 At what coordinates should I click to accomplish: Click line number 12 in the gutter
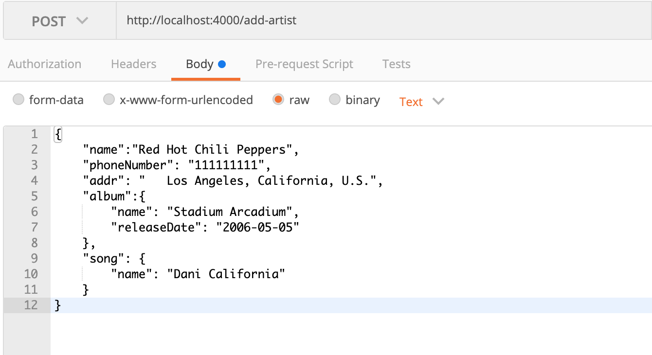point(31,305)
